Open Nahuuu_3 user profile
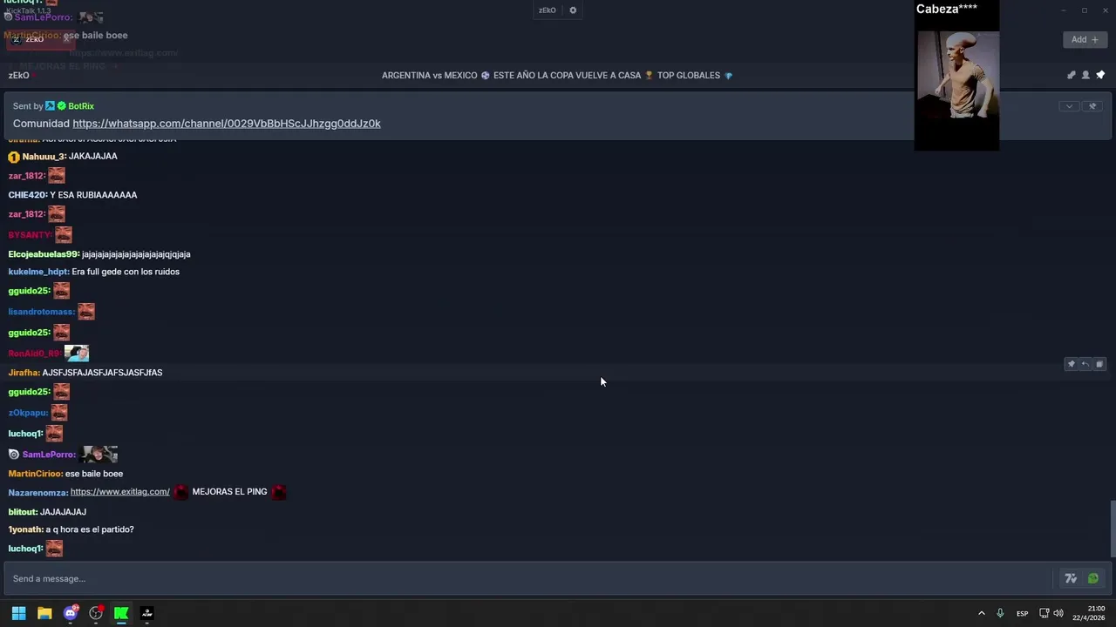Screen dimensions: 1116x627 tap(44, 157)
